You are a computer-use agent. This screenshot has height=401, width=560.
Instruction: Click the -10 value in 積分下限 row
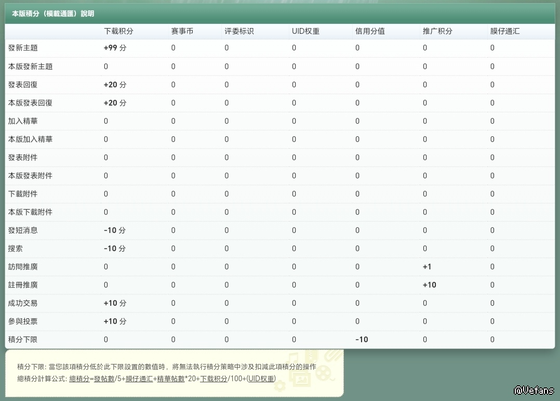tap(362, 340)
